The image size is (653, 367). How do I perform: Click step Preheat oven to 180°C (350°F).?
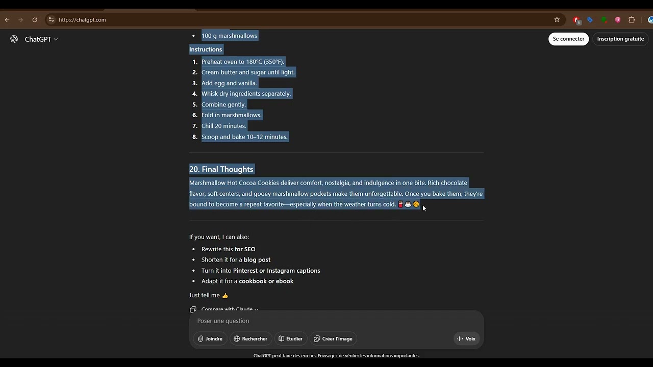coord(243,62)
